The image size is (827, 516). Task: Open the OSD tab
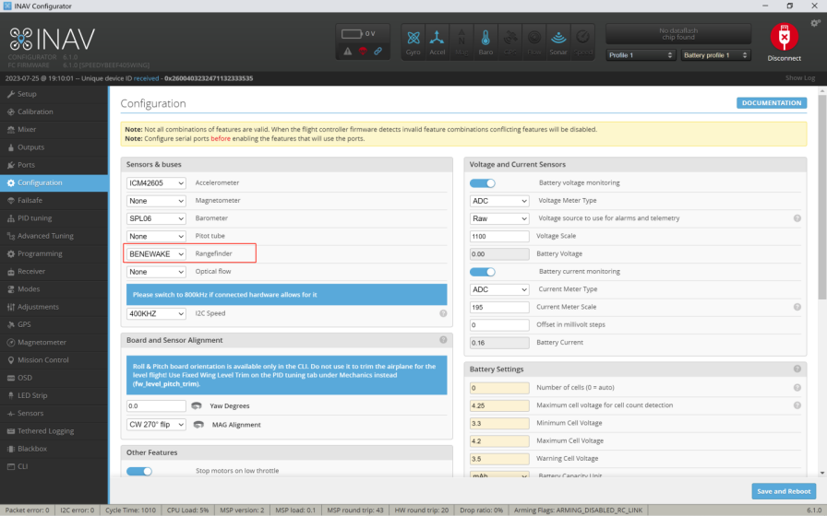(x=54, y=378)
